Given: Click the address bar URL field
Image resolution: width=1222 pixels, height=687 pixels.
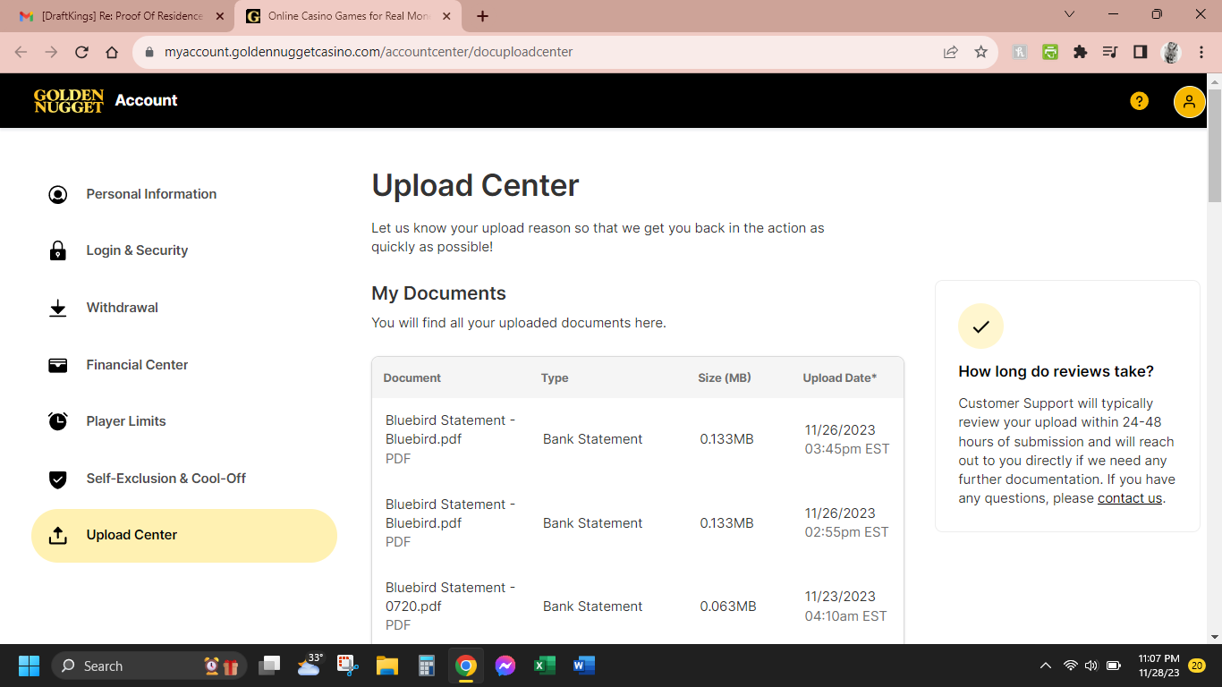Looking at the screenshot, I should pyautogui.click(x=537, y=52).
